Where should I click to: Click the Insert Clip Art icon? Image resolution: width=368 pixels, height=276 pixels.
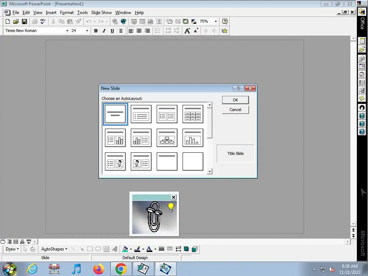click(159, 22)
